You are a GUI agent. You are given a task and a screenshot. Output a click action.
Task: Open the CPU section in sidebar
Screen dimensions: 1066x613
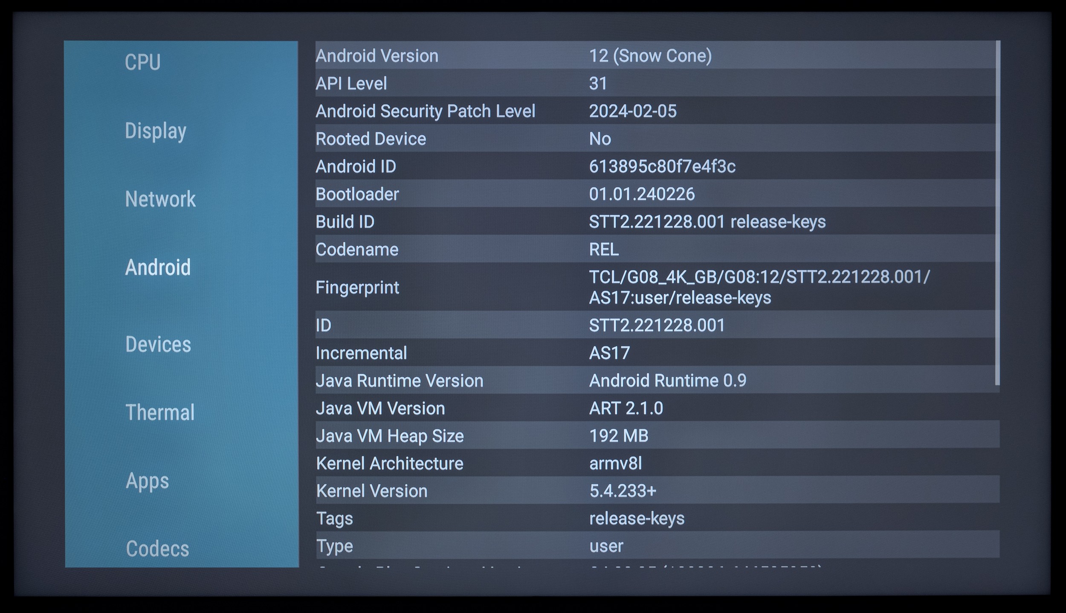[143, 62]
